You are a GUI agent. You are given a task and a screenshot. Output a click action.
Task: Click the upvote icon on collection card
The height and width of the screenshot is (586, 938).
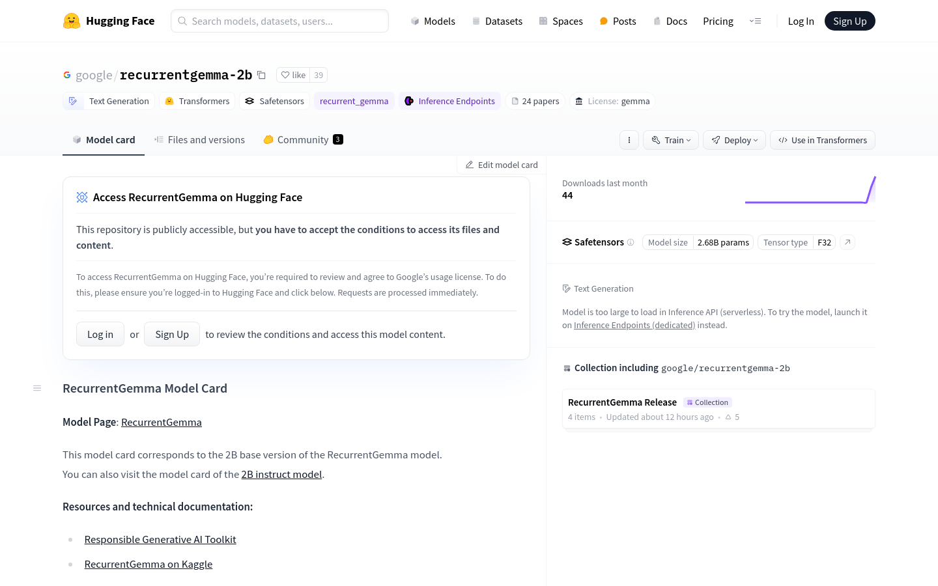point(728,417)
